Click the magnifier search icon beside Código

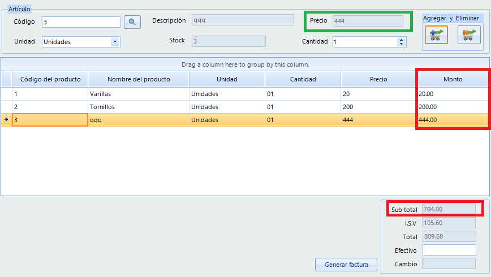pos(132,22)
